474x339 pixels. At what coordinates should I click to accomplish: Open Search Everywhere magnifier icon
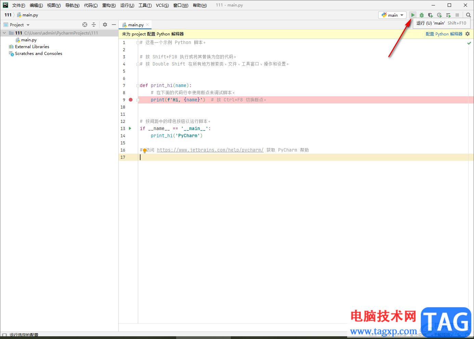[469, 15]
